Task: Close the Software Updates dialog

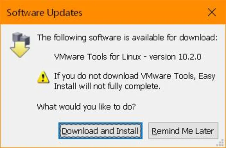Action: click(x=212, y=12)
